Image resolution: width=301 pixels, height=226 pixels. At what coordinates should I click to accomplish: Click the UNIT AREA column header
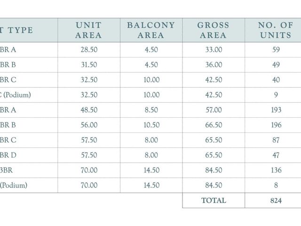pos(89,30)
